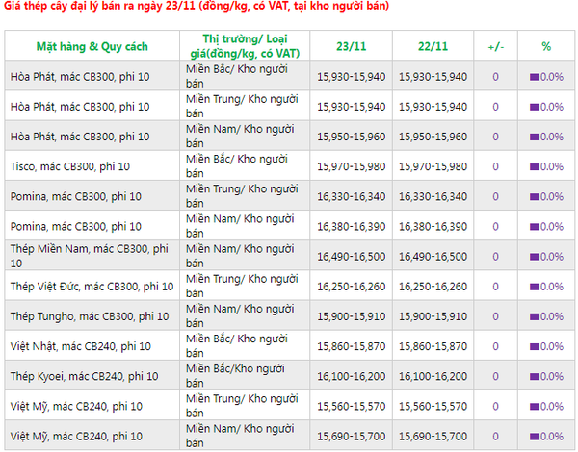
Task: Click 23/11 price 15,560-15,570 for Việt Mỹ
Action: point(352,407)
